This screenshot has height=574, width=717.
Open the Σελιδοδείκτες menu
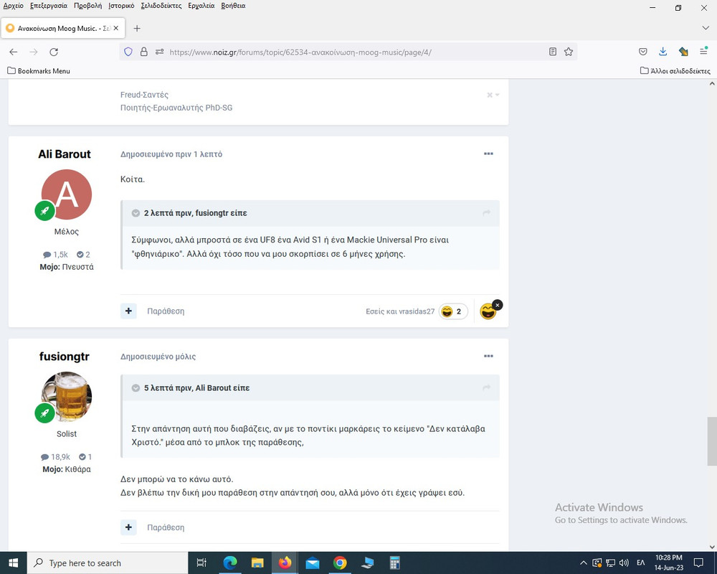click(x=161, y=6)
